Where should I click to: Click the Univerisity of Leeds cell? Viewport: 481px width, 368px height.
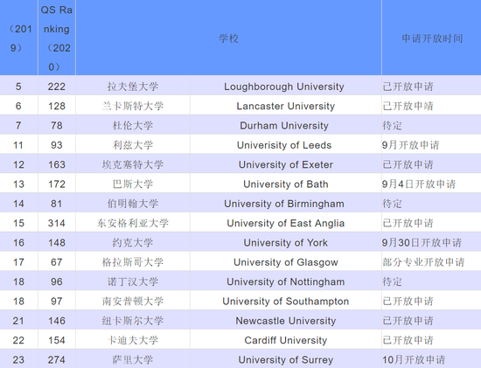(285, 145)
